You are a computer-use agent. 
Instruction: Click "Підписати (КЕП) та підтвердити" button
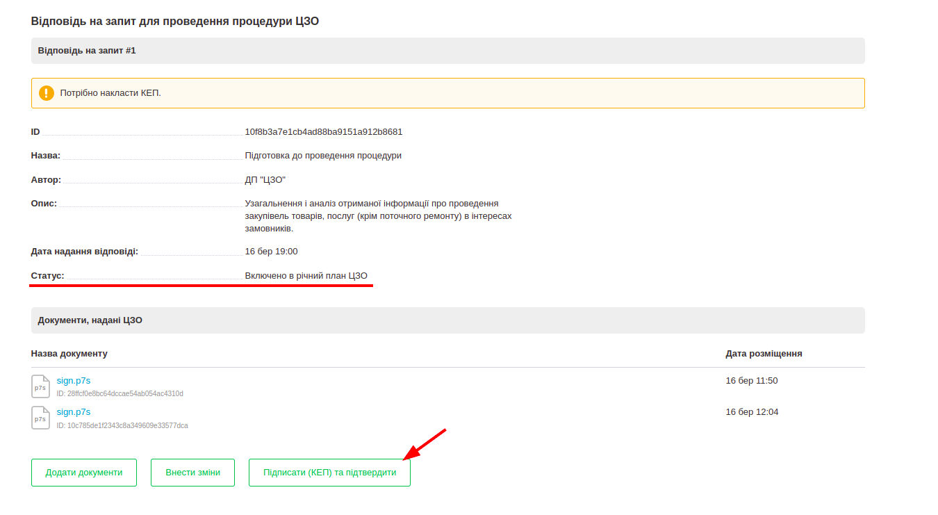(329, 473)
